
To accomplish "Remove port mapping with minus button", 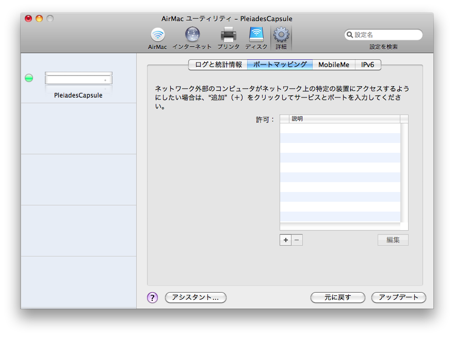I will pos(297,240).
